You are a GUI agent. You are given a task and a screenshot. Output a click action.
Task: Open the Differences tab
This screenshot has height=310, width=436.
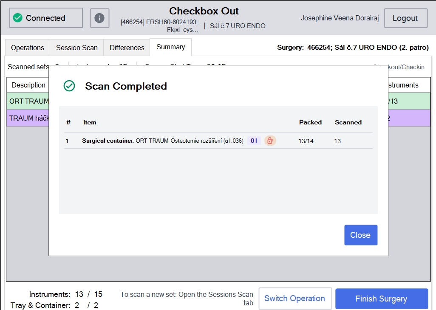pos(127,48)
